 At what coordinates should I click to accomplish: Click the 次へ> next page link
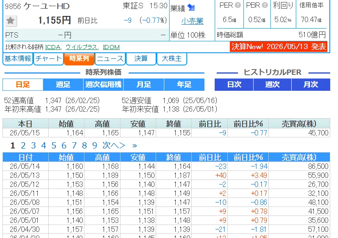pyautogui.click(x=113, y=146)
